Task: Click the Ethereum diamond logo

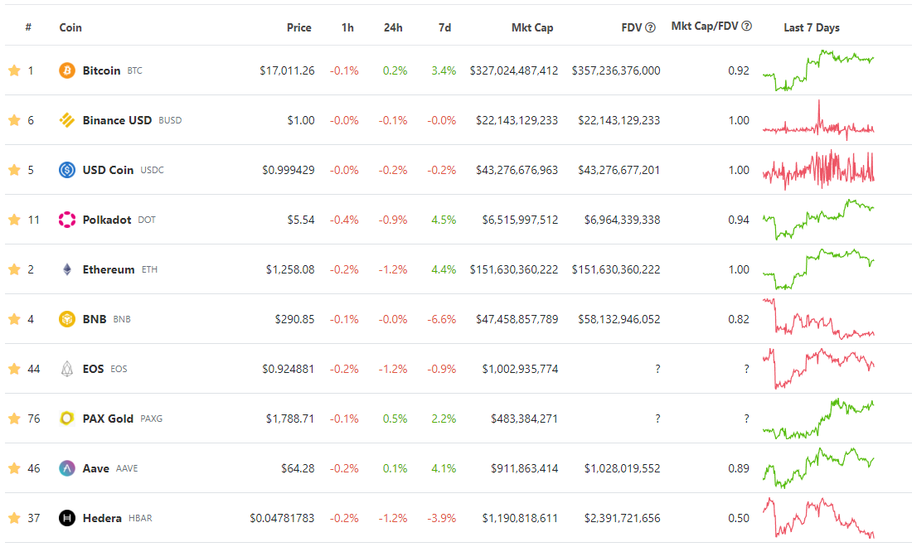Action: 67,269
